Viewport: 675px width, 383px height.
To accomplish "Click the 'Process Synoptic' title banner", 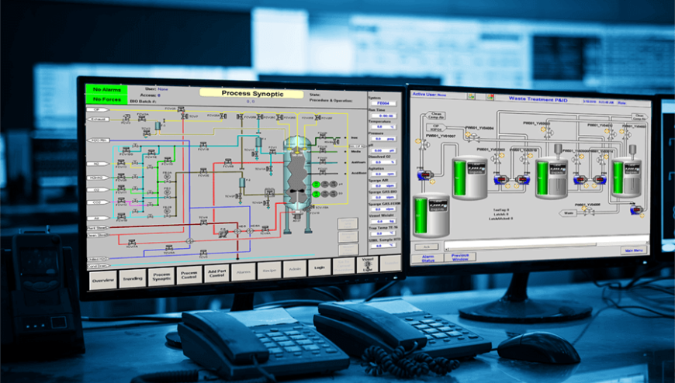I will point(252,93).
